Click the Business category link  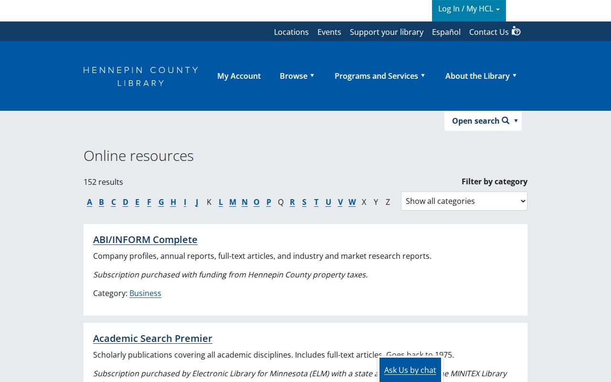(x=145, y=293)
